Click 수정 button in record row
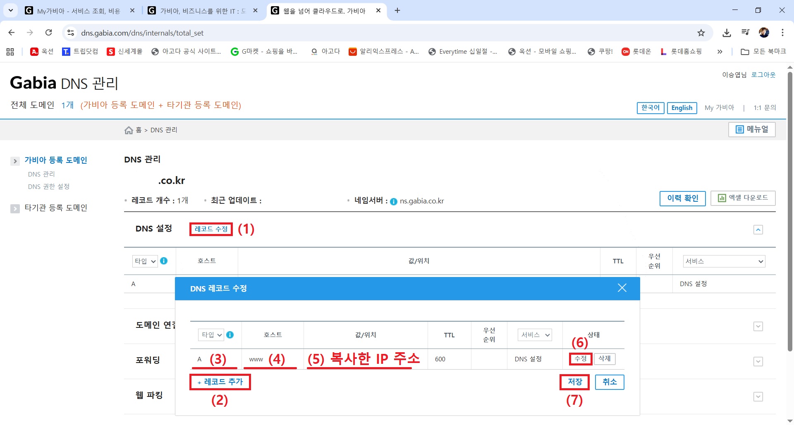This screenshot has height=425, width=794. point(581,358)
